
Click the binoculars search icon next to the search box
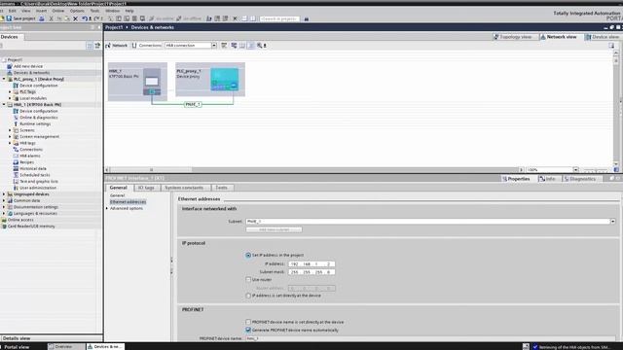307,18
